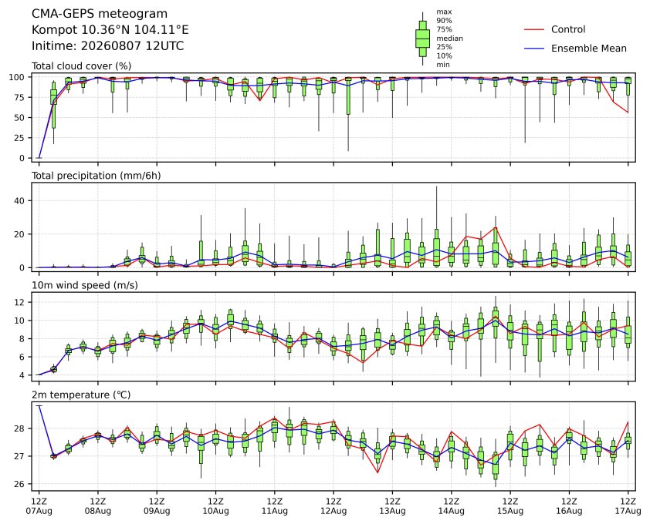Screen dimensions: 650x524
Task: Click the 'Initime: 20260807 12UTC' text
Action: [x=108, y=46]
